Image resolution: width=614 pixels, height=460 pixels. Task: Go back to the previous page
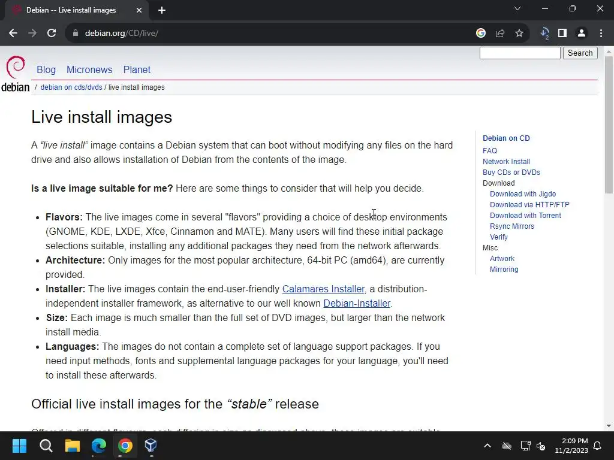tap(13, 34)
